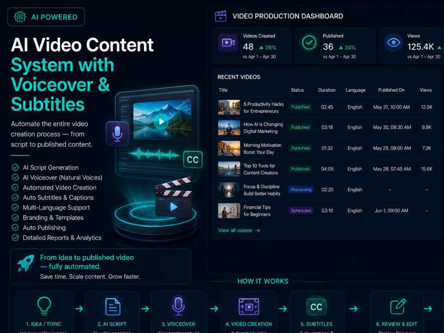Viewport: 444px width, 333px height.
Task: Open the Top 10 Tools video thumbnail
Action: pyautogui.click(x=229, y=169)
